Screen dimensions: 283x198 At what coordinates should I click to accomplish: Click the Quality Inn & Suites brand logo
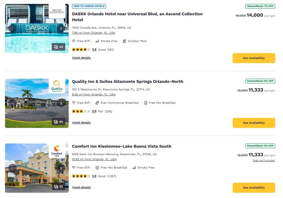coord(57,86)
